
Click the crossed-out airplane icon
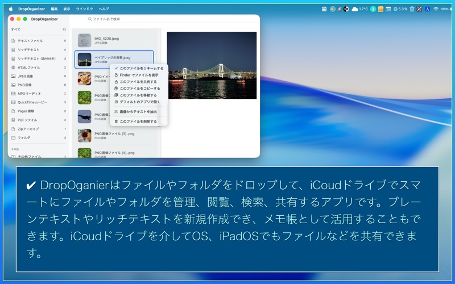click(x=419, y=9)
